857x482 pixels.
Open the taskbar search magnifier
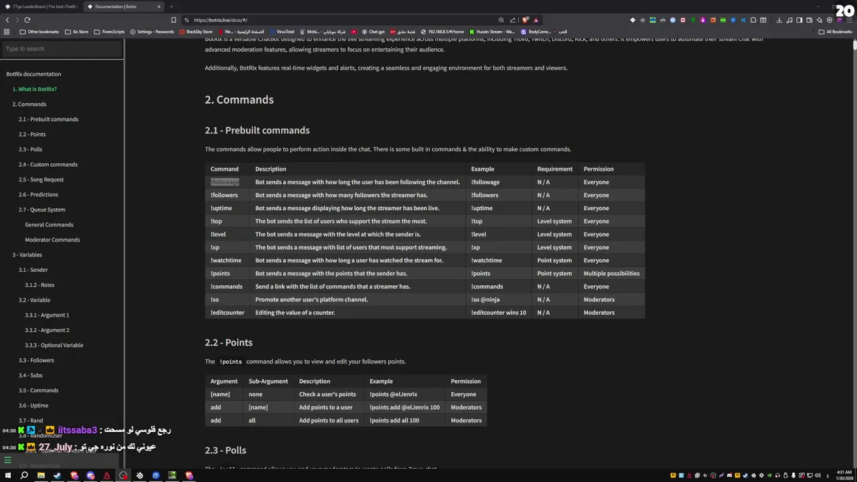pos(24,475)
